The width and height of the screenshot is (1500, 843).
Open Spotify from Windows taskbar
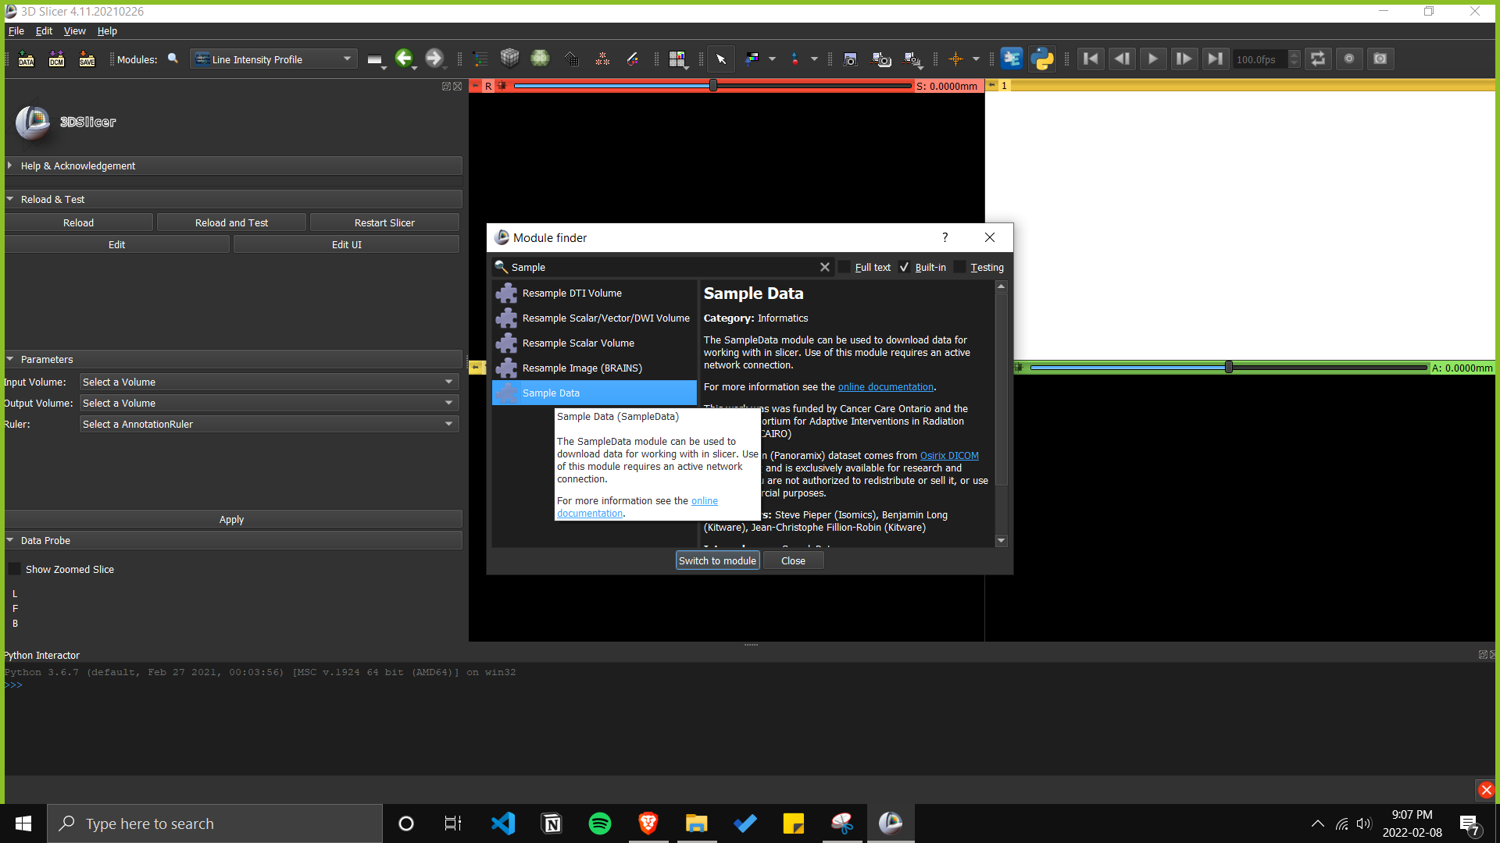tap(599, 823)
